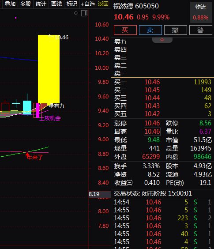This screenshot has width=214, height=249.
Task: Expand the sell order depth chevron
Action: tap(162, 40)
